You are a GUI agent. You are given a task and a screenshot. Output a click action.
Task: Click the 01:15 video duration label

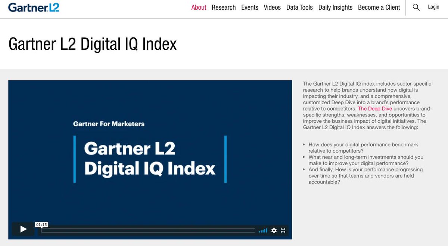click(41, 224)
